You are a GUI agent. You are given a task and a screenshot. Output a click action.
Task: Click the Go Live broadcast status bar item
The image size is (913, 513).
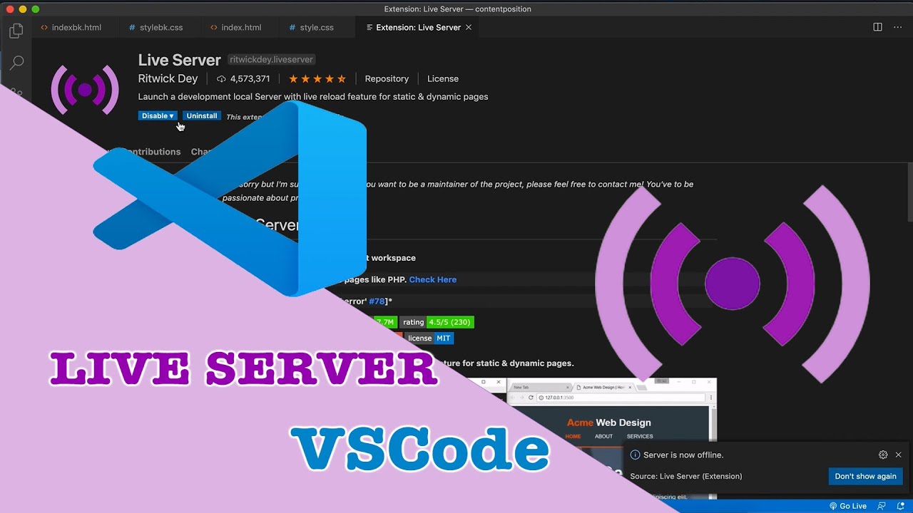(847, 506)
